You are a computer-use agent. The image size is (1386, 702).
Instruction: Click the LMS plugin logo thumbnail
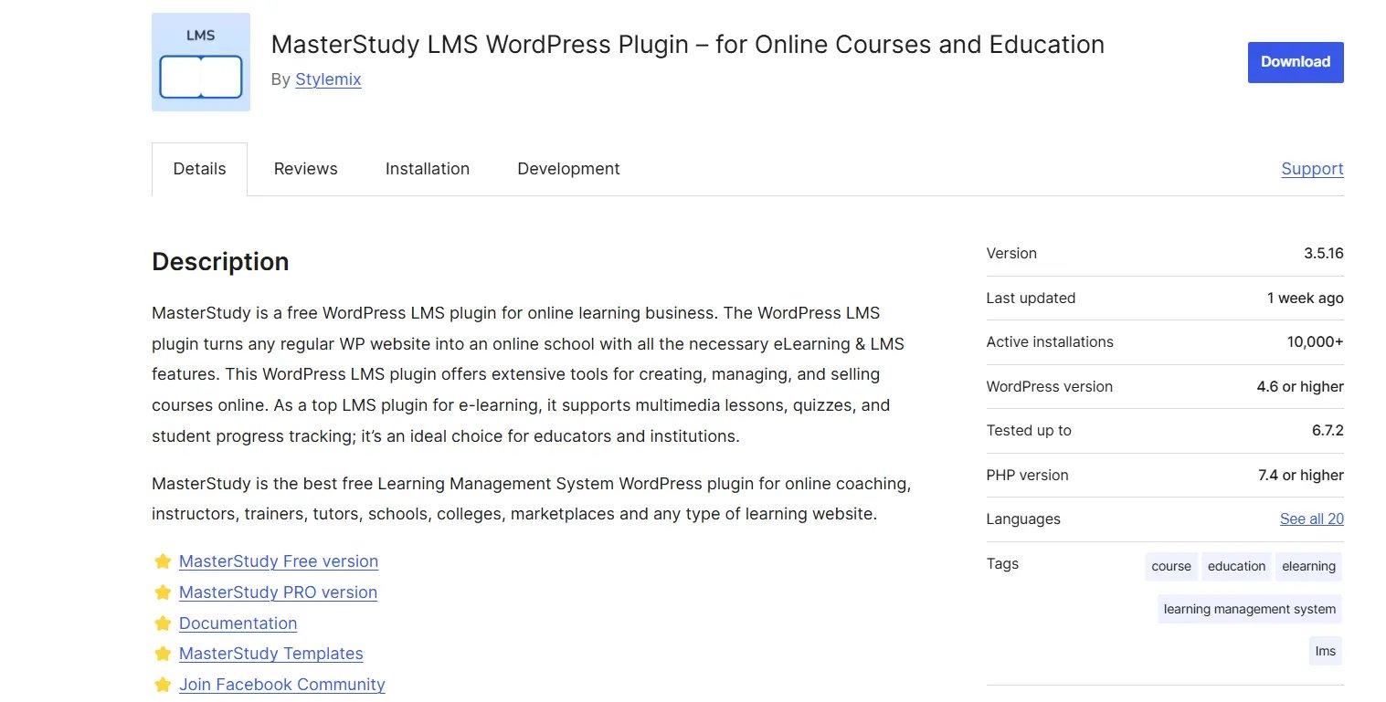200,61
